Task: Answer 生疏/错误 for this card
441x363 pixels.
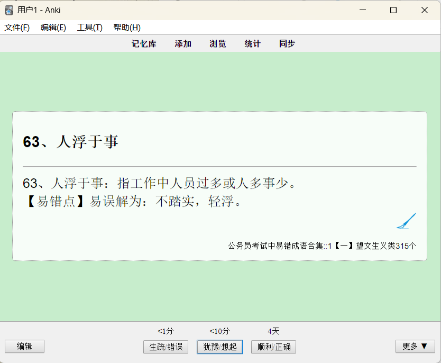Action: pyautogui.click(x=166, y=347)
